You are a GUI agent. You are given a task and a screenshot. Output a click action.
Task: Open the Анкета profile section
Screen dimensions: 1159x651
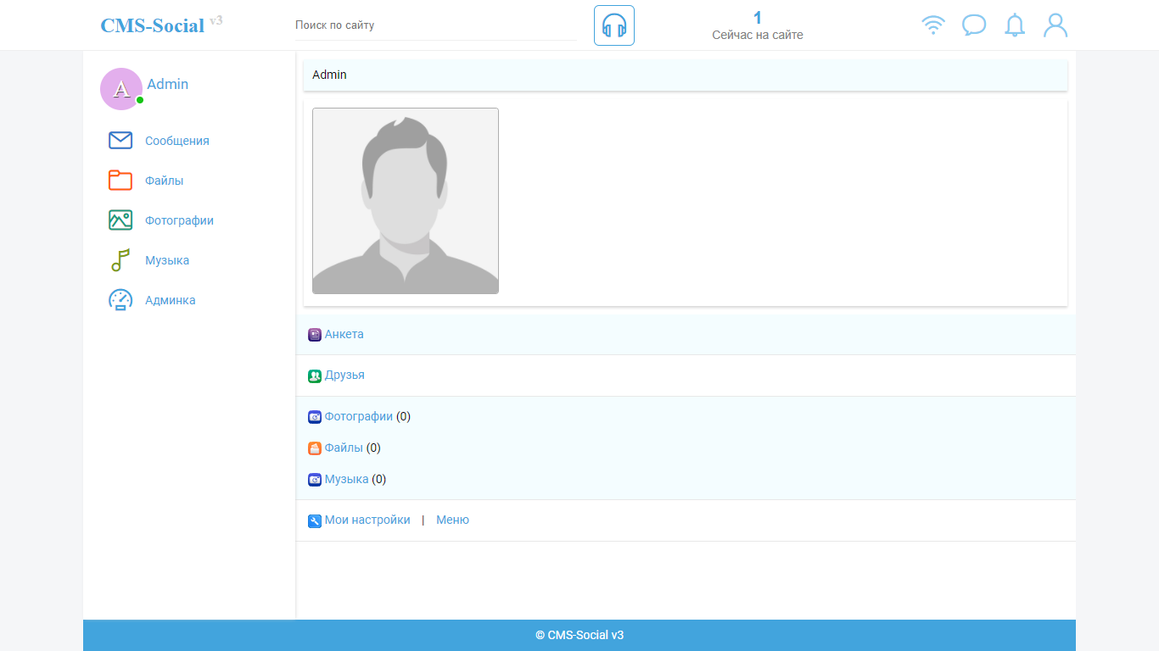(344, 334)
